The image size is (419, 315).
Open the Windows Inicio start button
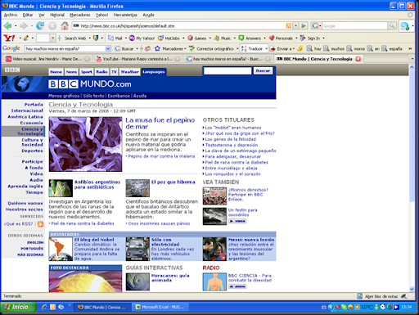click(18, 307)
